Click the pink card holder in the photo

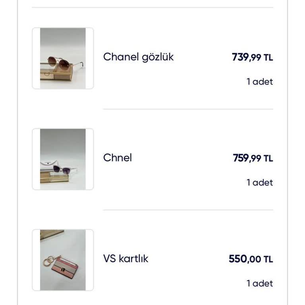coord(68,272)
